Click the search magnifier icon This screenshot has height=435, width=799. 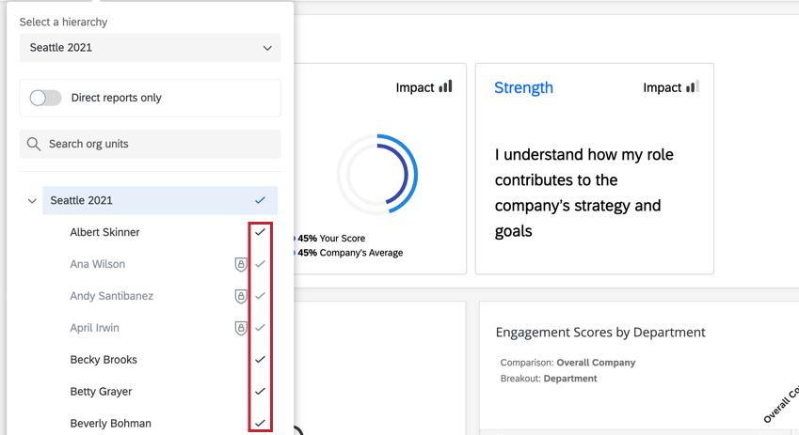[34, 144]
